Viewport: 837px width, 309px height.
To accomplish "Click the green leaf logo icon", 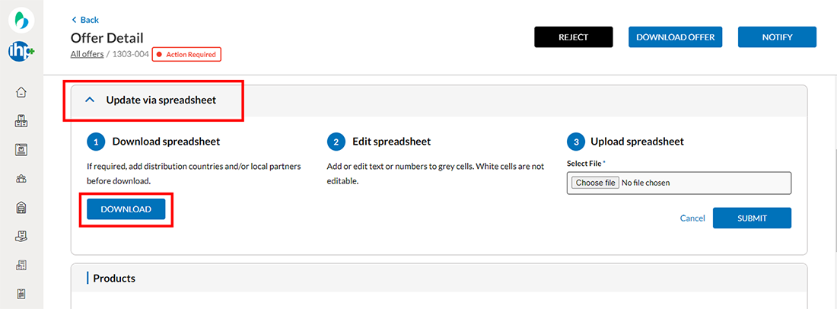I will (21, 21).
